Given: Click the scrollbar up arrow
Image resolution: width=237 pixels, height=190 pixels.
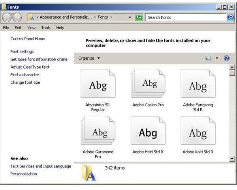Looking at the screenshot, I should point(232,67).
